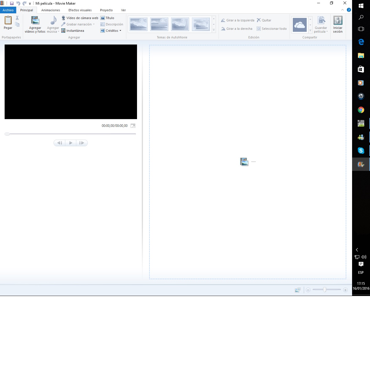Click the black preview monitor
This screenshot has height=370, width=370.
(x=71, y=82)
